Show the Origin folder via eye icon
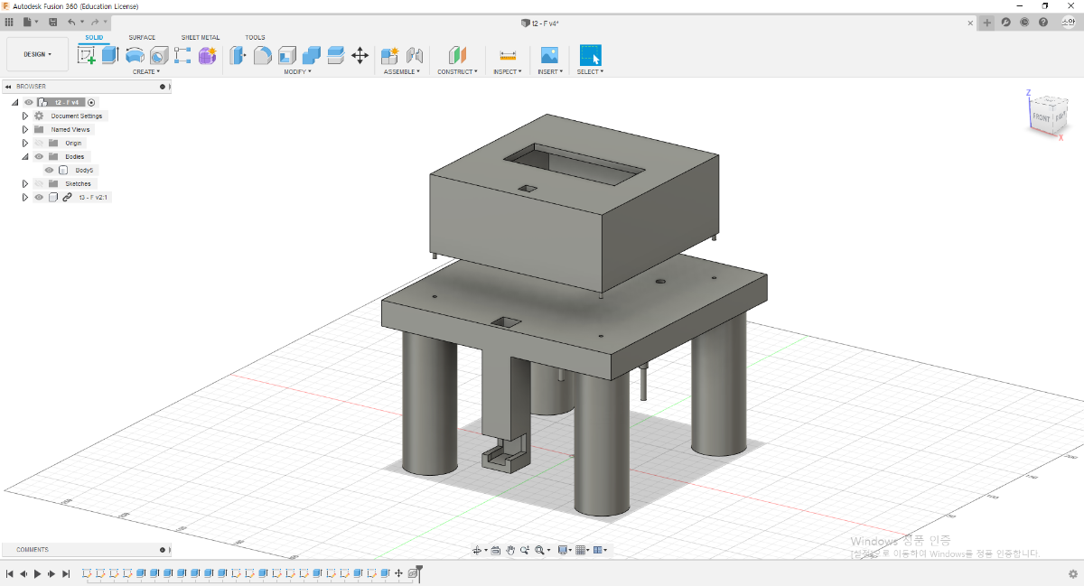The height and width of the screenshot is (586, 1084). coord(39,143)
